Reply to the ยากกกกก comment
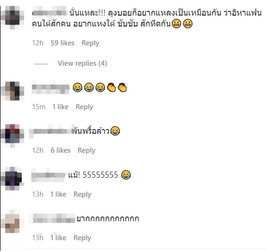The image size is (266, 252). pos(82,237)
